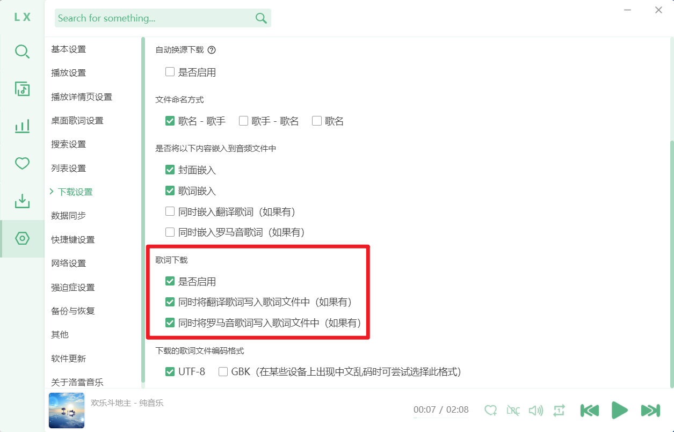Open 播放设置 in the settings list
674x432 pixels.
point(69,73)
